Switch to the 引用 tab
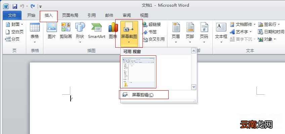Screen dimensions: 285x134 92,15
